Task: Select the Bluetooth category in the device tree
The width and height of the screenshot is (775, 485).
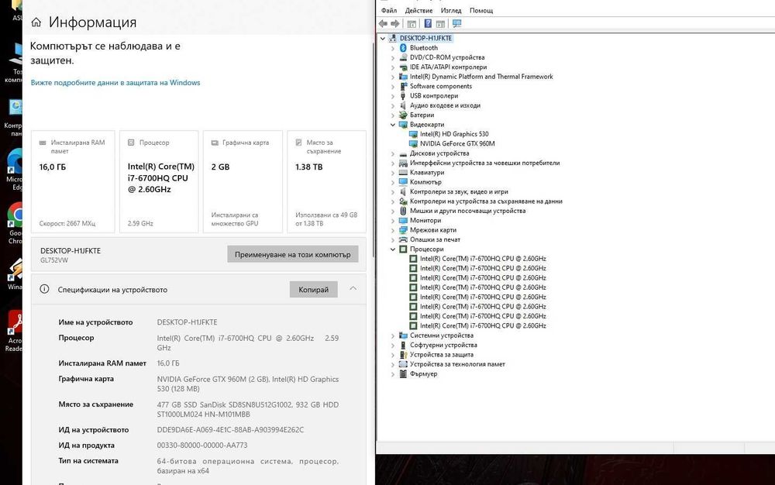Action: pyautogui.click(x=424, y=48)
